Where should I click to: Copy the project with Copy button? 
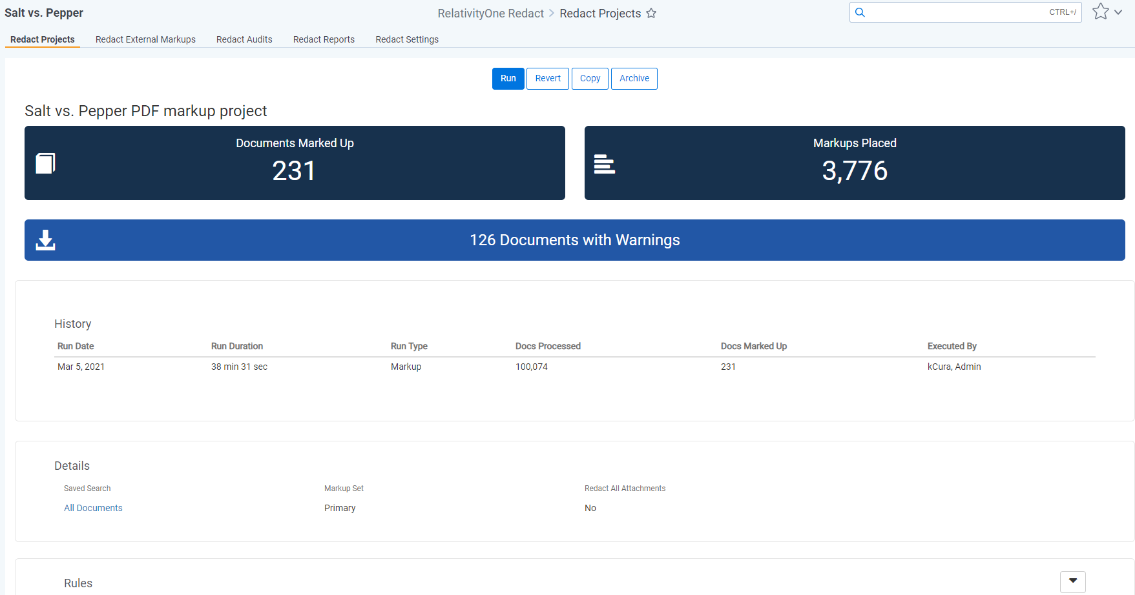click(x=590, y=79)
